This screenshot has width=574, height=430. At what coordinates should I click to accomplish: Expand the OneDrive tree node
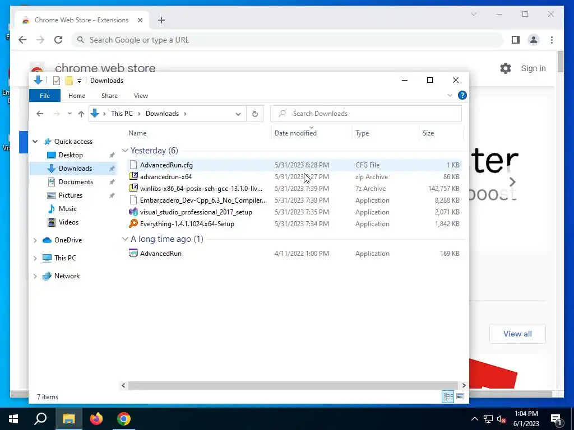pyautogui.click(x=35, y=240)
